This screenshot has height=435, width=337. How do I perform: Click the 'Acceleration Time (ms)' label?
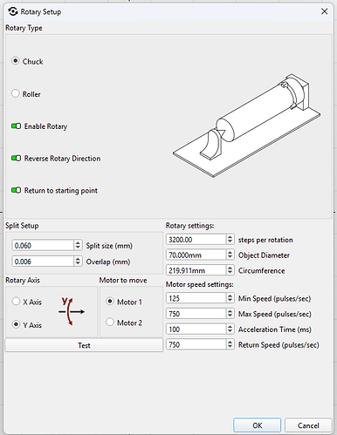[x=275, y=330]
